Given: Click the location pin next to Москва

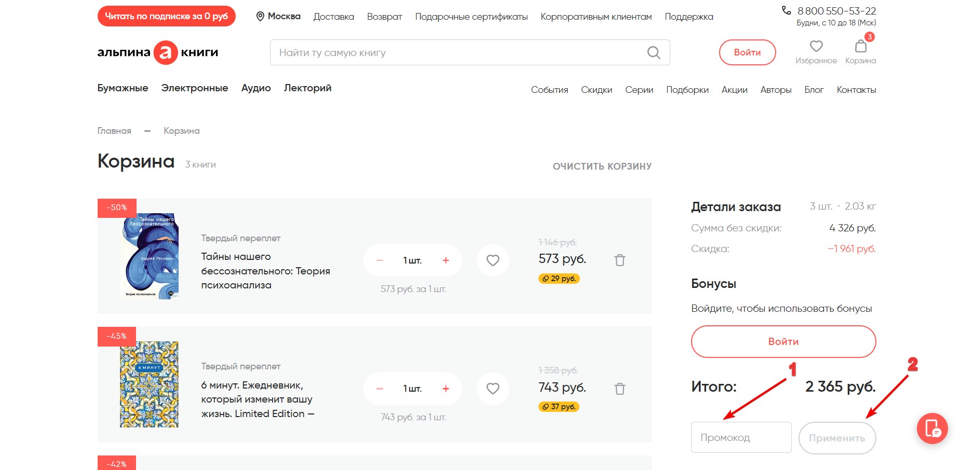Looking at the screenshot, I should pos(260,17).
